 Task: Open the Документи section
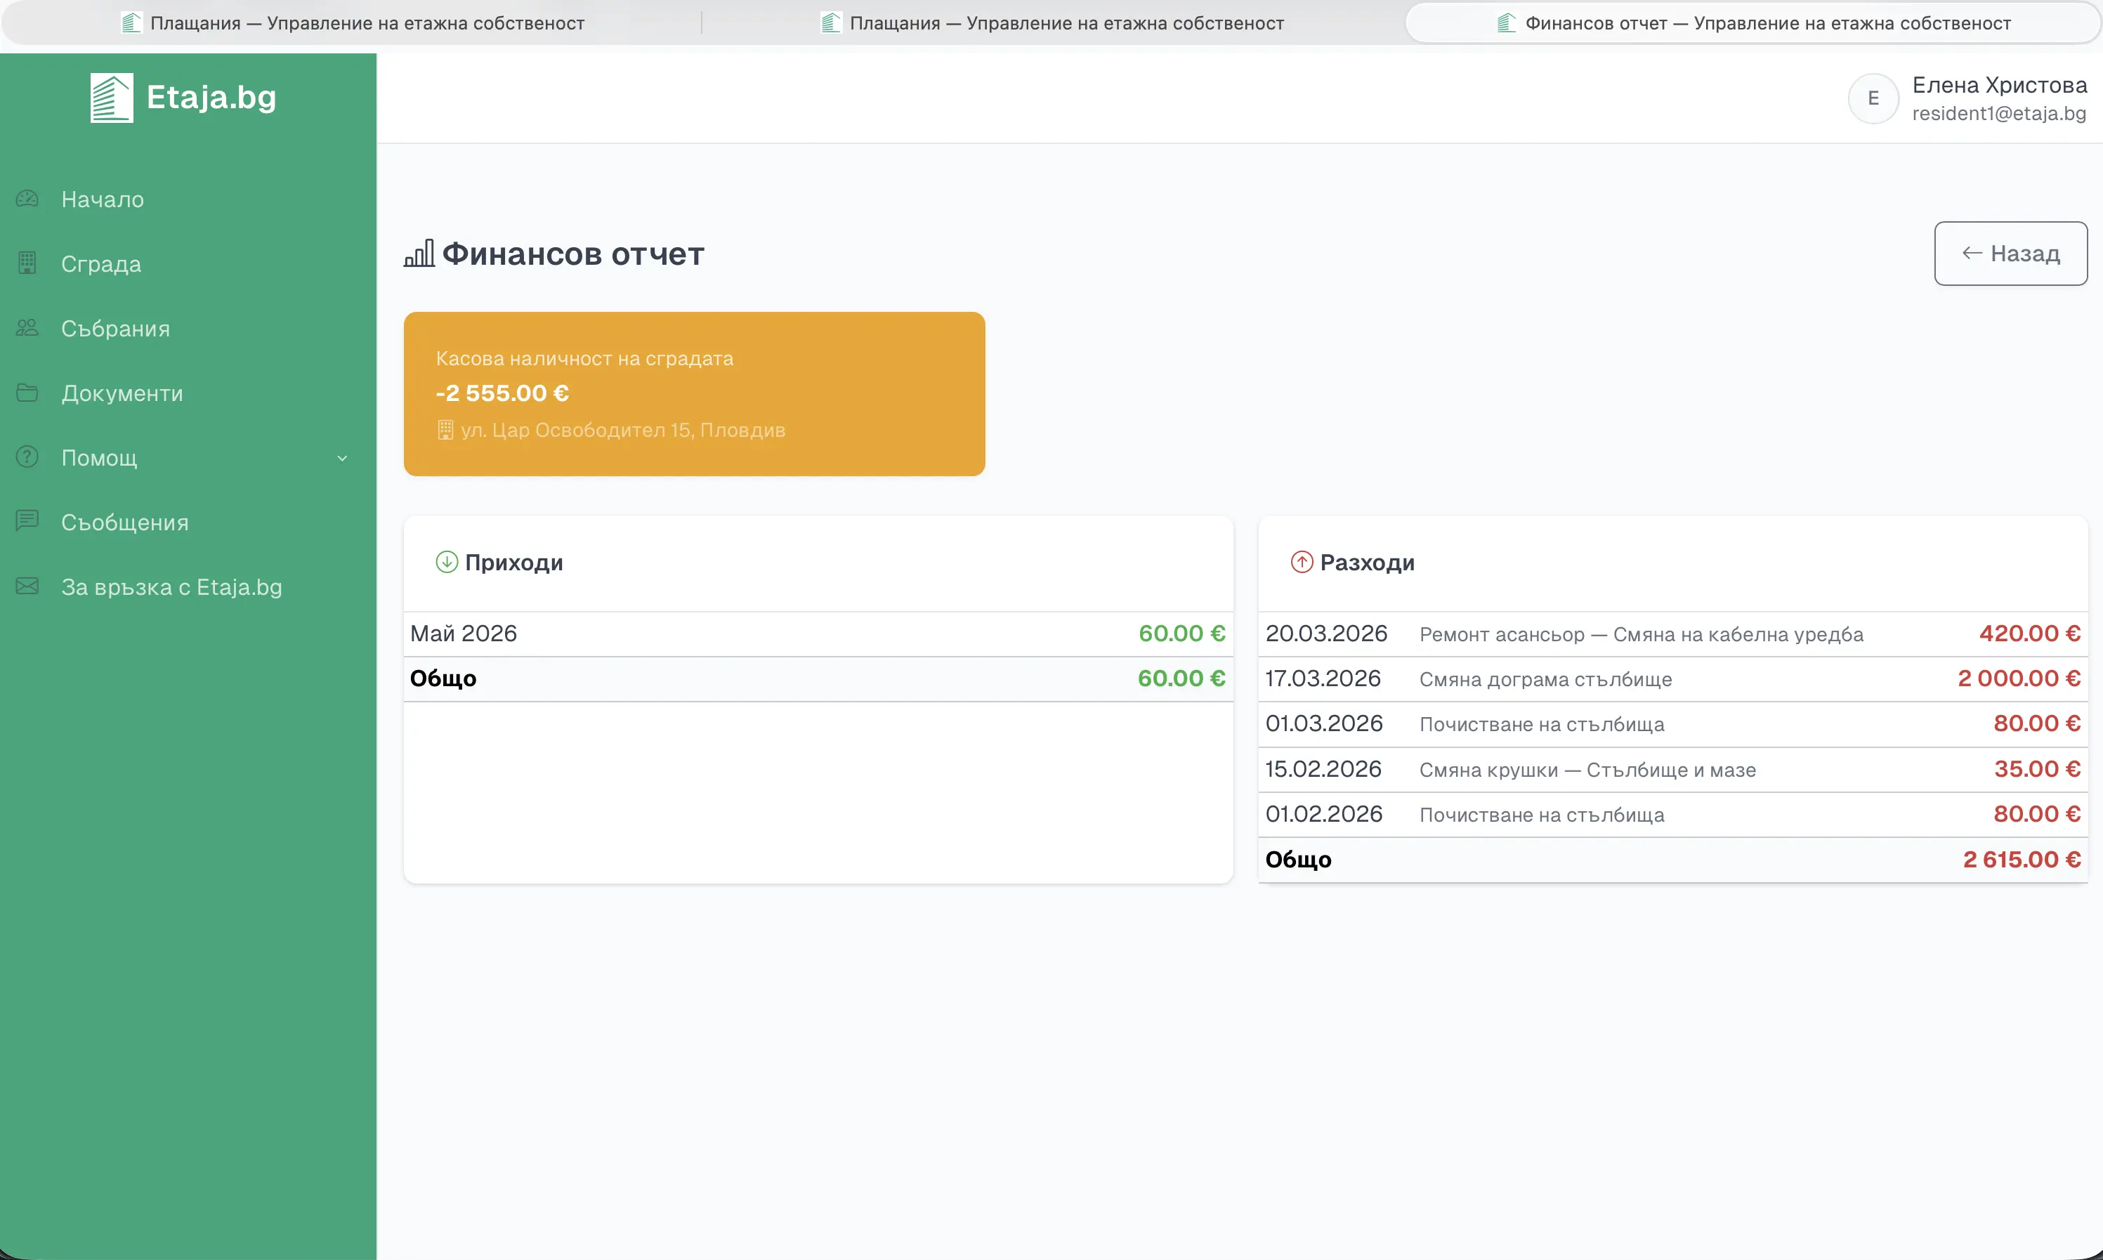(x=188, y=393)
